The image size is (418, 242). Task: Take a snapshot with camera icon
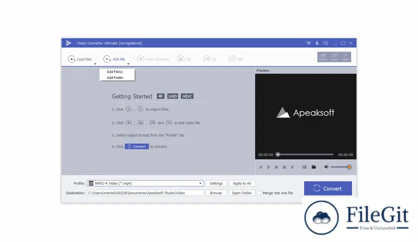304,167
